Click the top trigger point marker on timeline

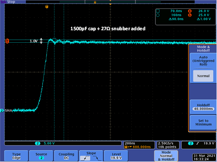[95, 2]
